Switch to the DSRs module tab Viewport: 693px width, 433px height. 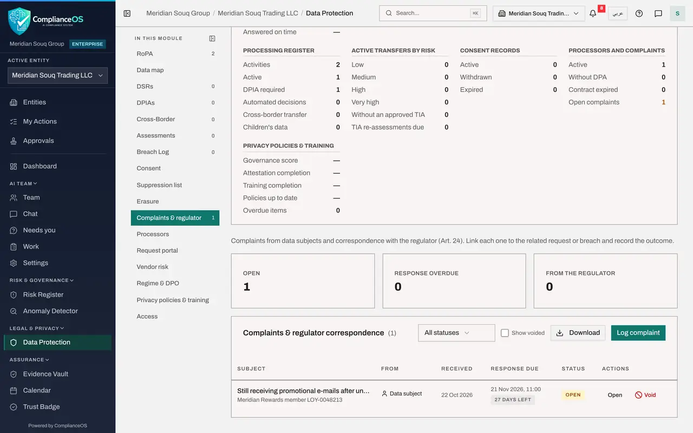175,87
